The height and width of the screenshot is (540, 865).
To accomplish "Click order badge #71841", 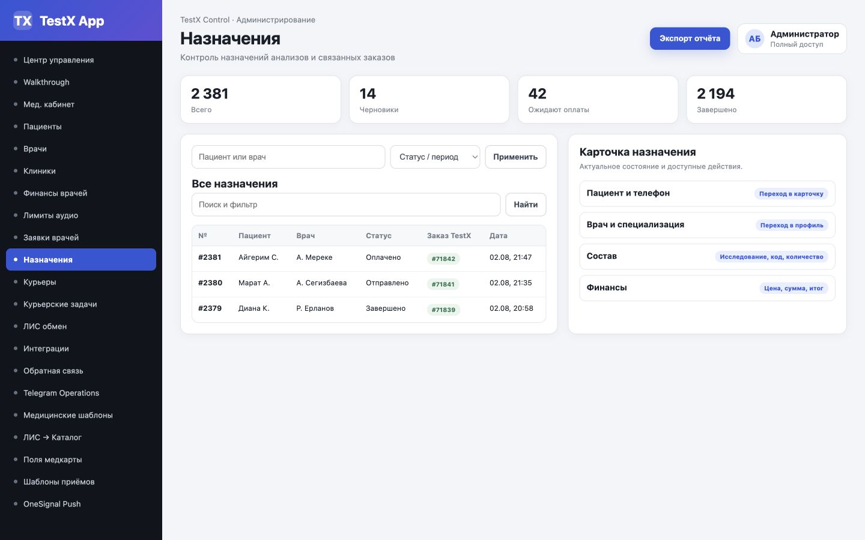I will pyautogui.click(x=443, y=284).
